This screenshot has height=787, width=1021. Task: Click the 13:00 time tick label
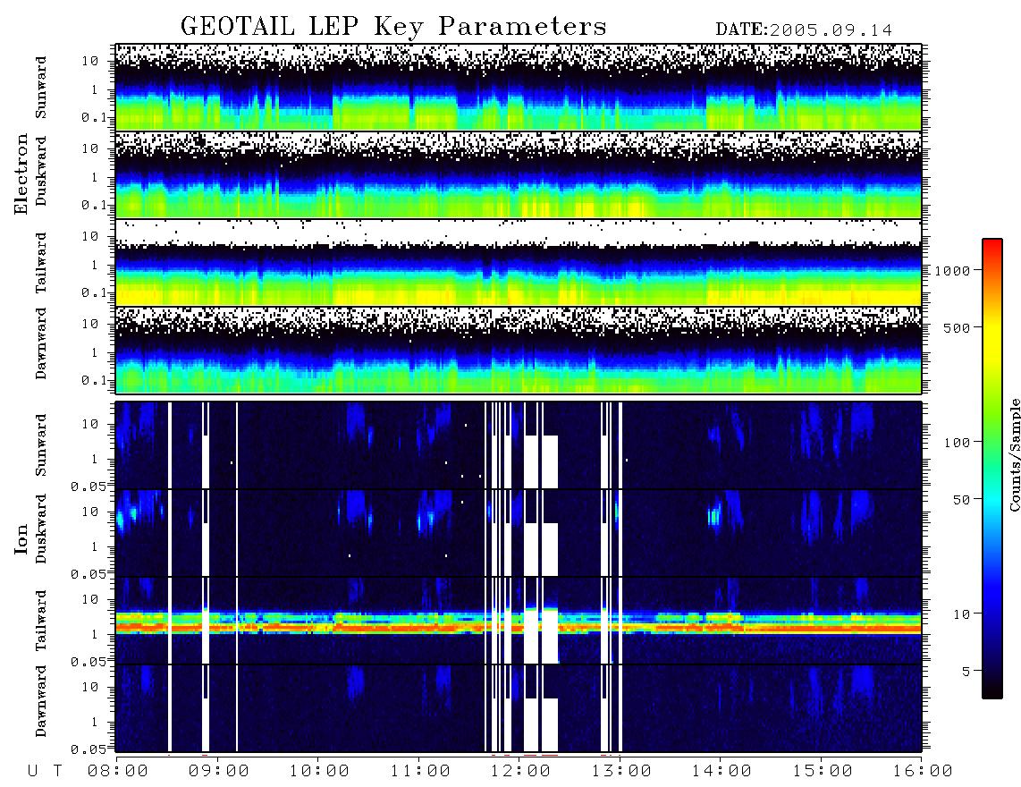click(621, 772)
